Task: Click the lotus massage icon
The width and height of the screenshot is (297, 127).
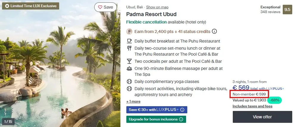Action: coord(129,68)
